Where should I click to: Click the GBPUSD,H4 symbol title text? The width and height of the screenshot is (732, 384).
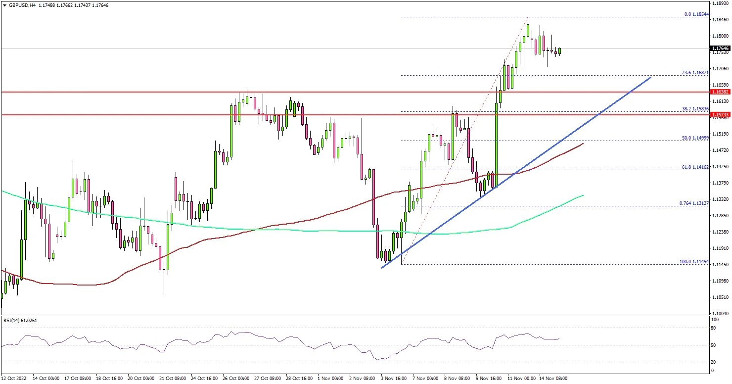tap(22, 5)
